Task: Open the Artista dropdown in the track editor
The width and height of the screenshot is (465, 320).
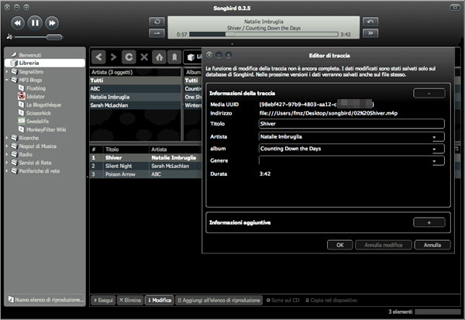Action: tap(432, 136)
